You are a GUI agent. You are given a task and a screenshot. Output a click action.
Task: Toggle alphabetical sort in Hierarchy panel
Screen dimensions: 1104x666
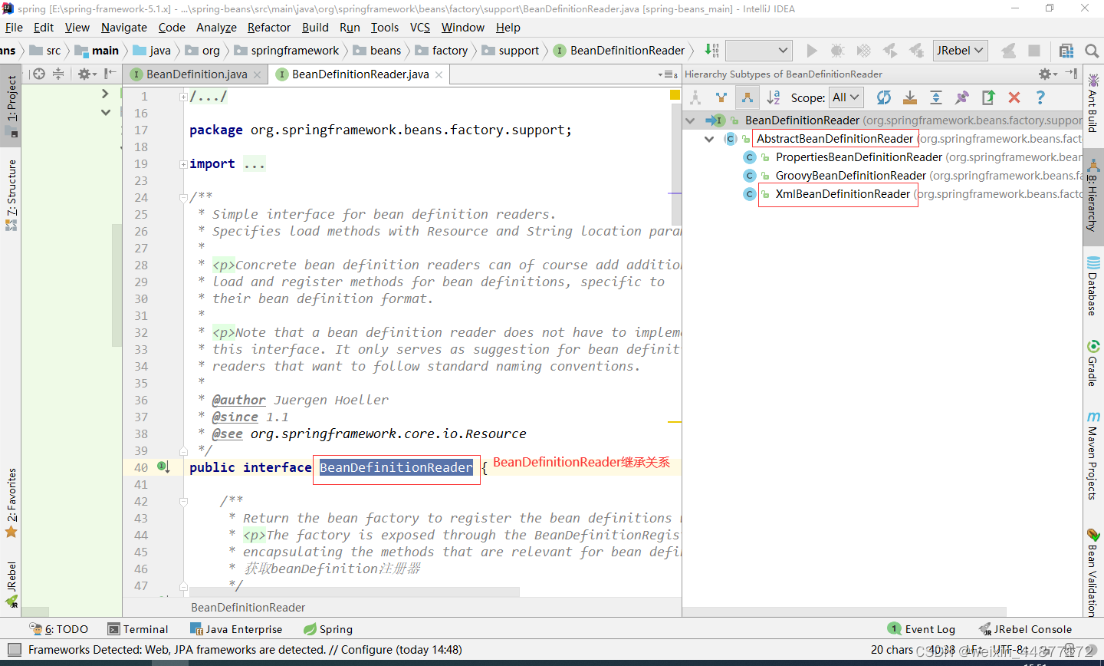774,97
